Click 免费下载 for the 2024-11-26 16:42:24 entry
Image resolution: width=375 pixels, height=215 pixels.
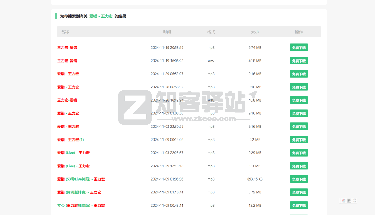pos(299,100)
